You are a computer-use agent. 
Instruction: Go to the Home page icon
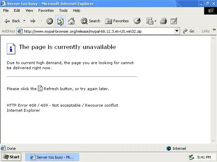(71, 21)
